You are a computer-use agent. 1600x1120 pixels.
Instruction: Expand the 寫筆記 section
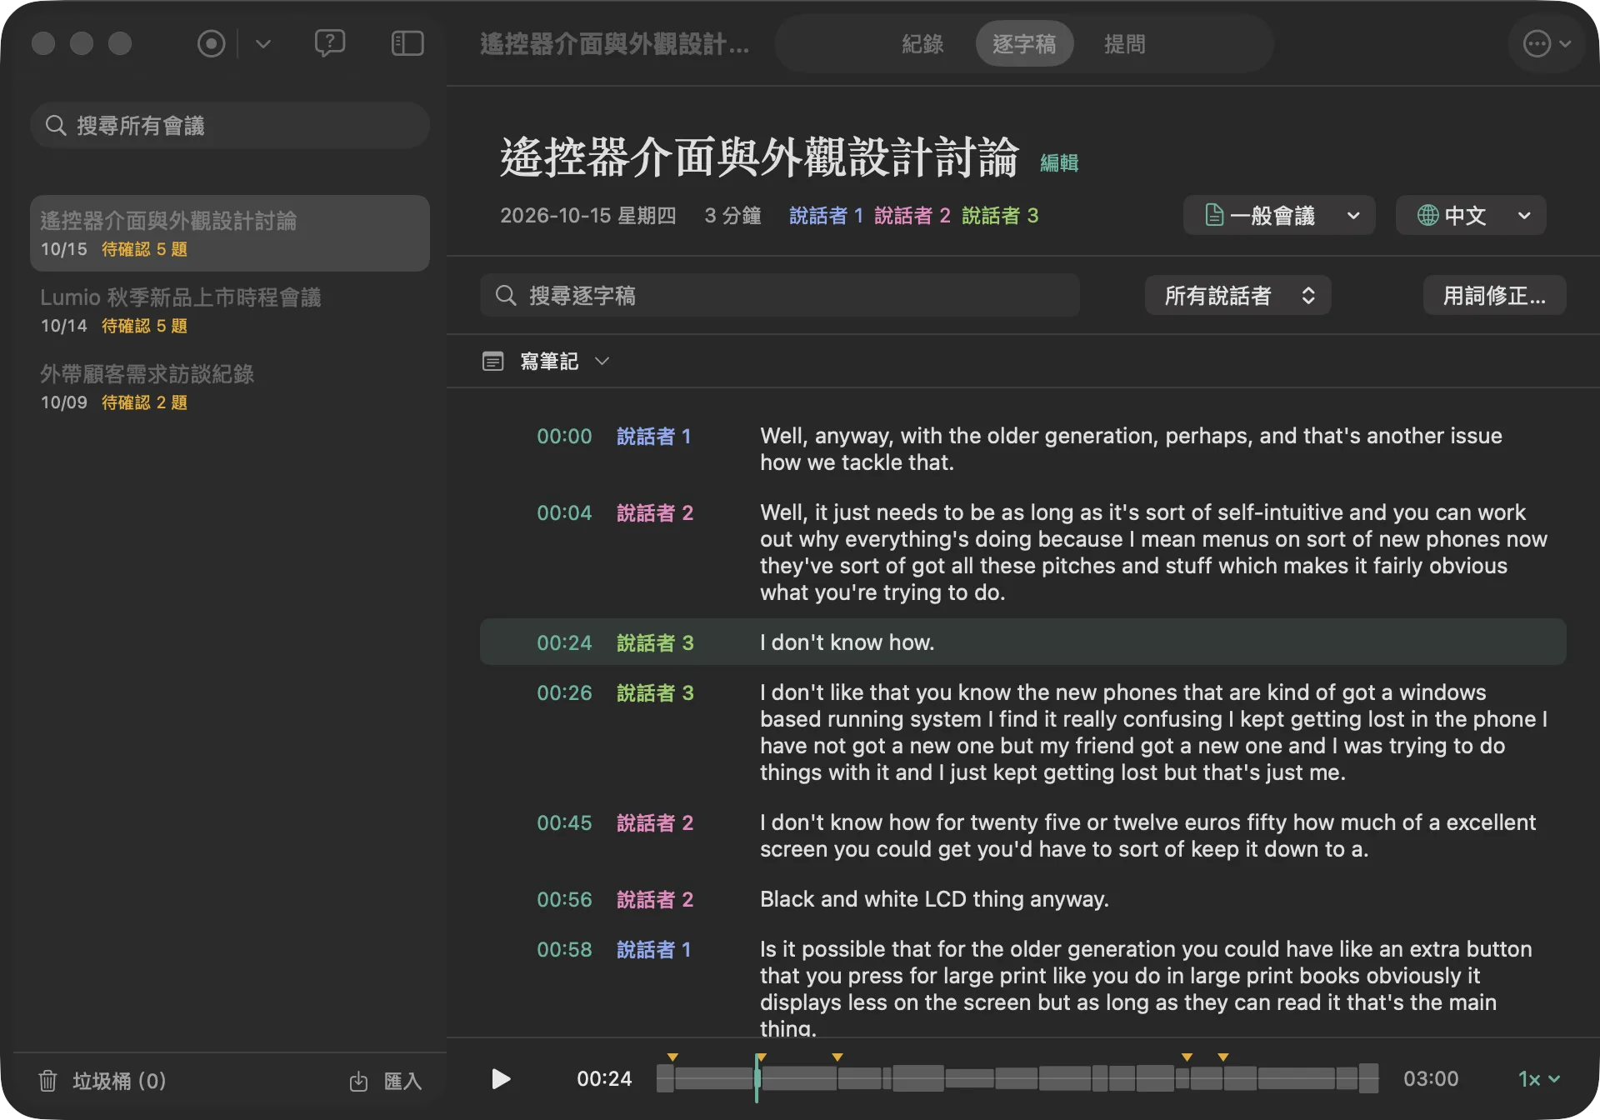tap(602, 361)
